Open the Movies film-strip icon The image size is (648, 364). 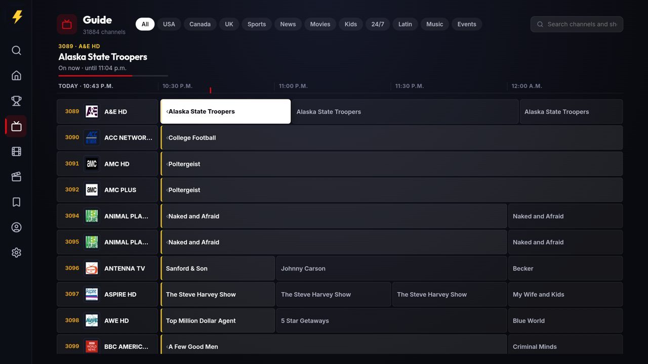(x=16, y=152)
